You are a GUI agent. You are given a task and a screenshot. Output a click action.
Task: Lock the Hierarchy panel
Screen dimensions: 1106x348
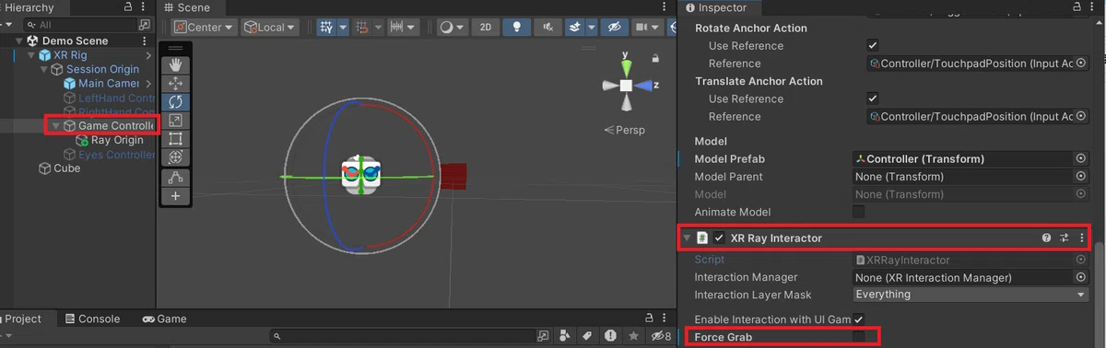pyautogui.click(x=128, y=7)
